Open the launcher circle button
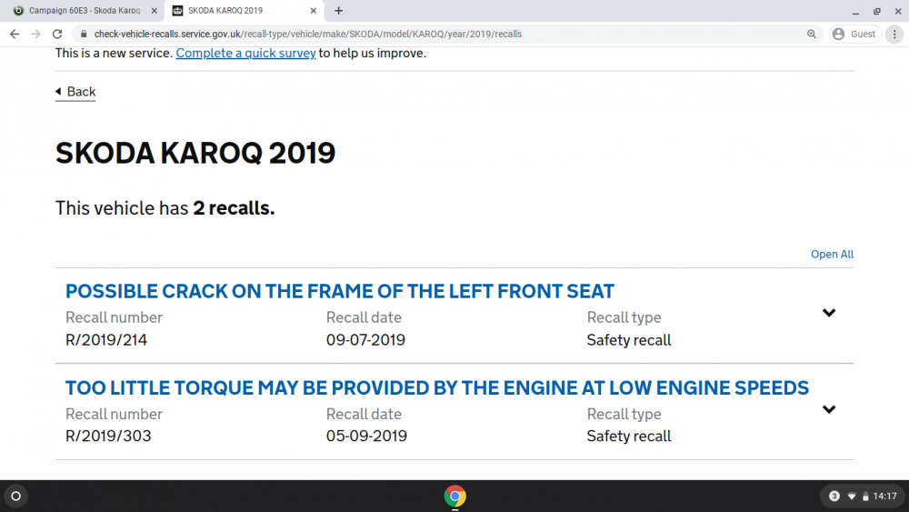Screen dimensions: 909x512 16,496
